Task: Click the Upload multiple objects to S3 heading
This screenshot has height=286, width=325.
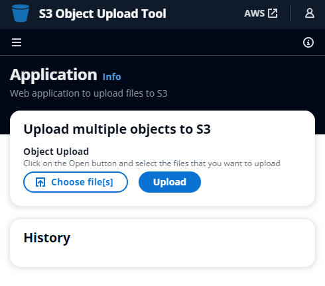Action: (x=117, y=129)
